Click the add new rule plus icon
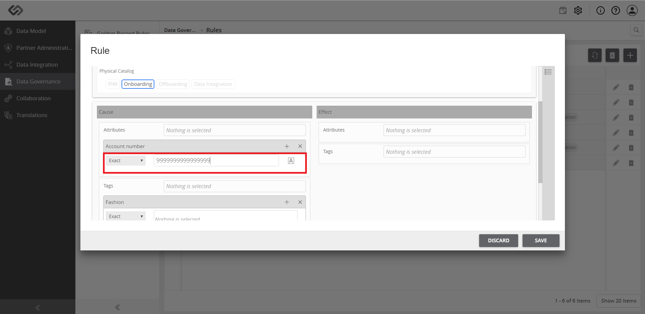Screen dimensions: 645x314 pyautogui.click(x=630, y=55)
